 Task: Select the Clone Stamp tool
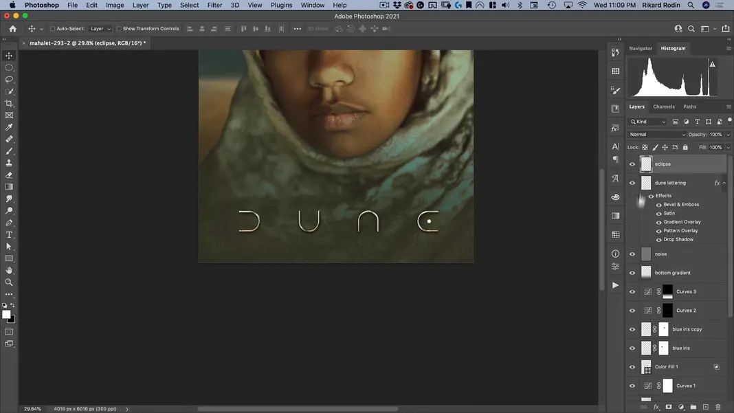tap(9, 163)
